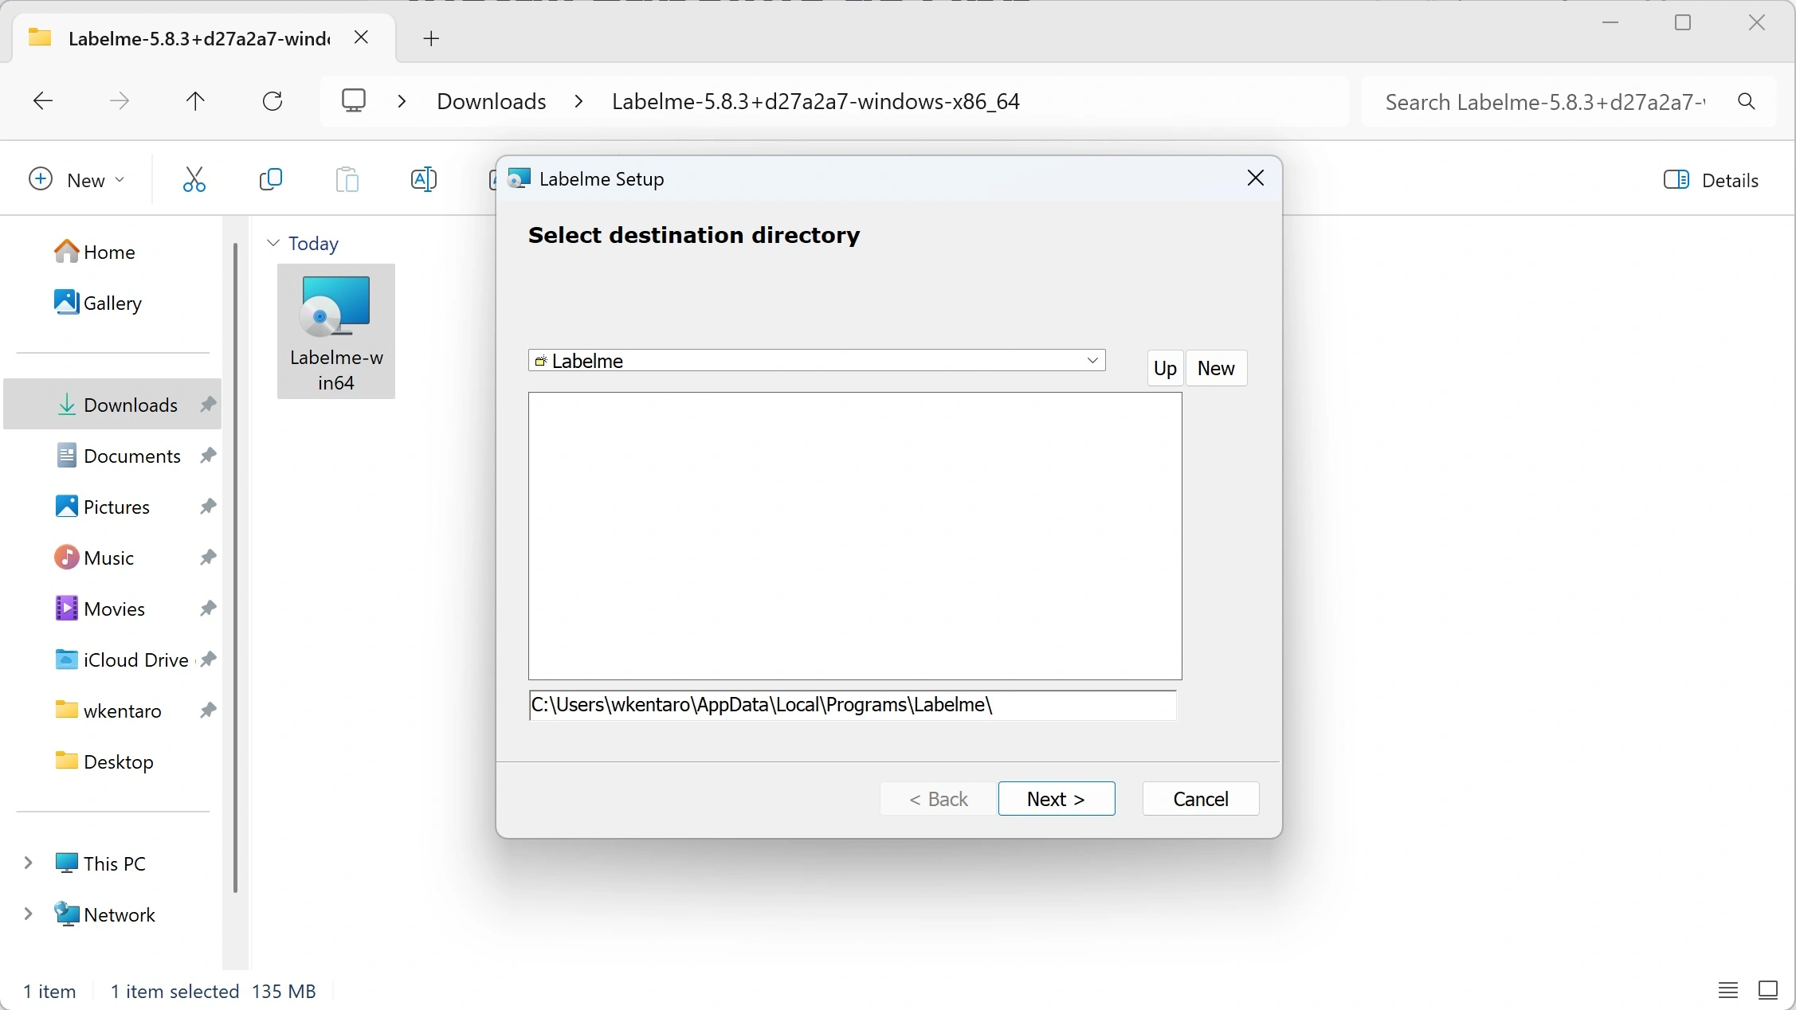This screenshot has width=1796, height=1010.
Task: Click pin icon next to wkentaro
Action: 208,711
